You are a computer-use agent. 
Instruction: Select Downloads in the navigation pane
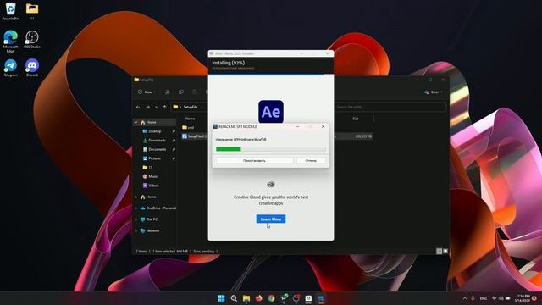click(157, 141)
